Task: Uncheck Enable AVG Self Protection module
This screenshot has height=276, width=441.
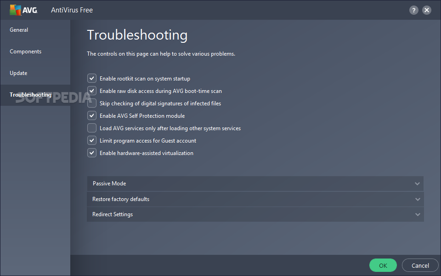Action: 92,116
